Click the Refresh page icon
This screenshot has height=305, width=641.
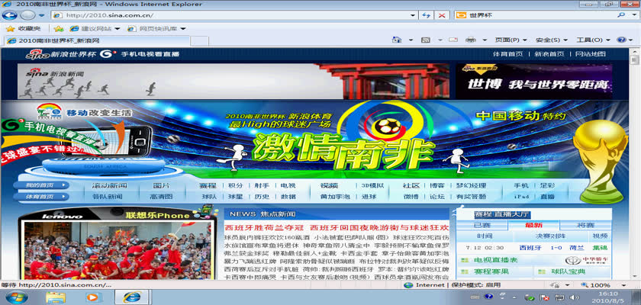[x=427, y=15]
